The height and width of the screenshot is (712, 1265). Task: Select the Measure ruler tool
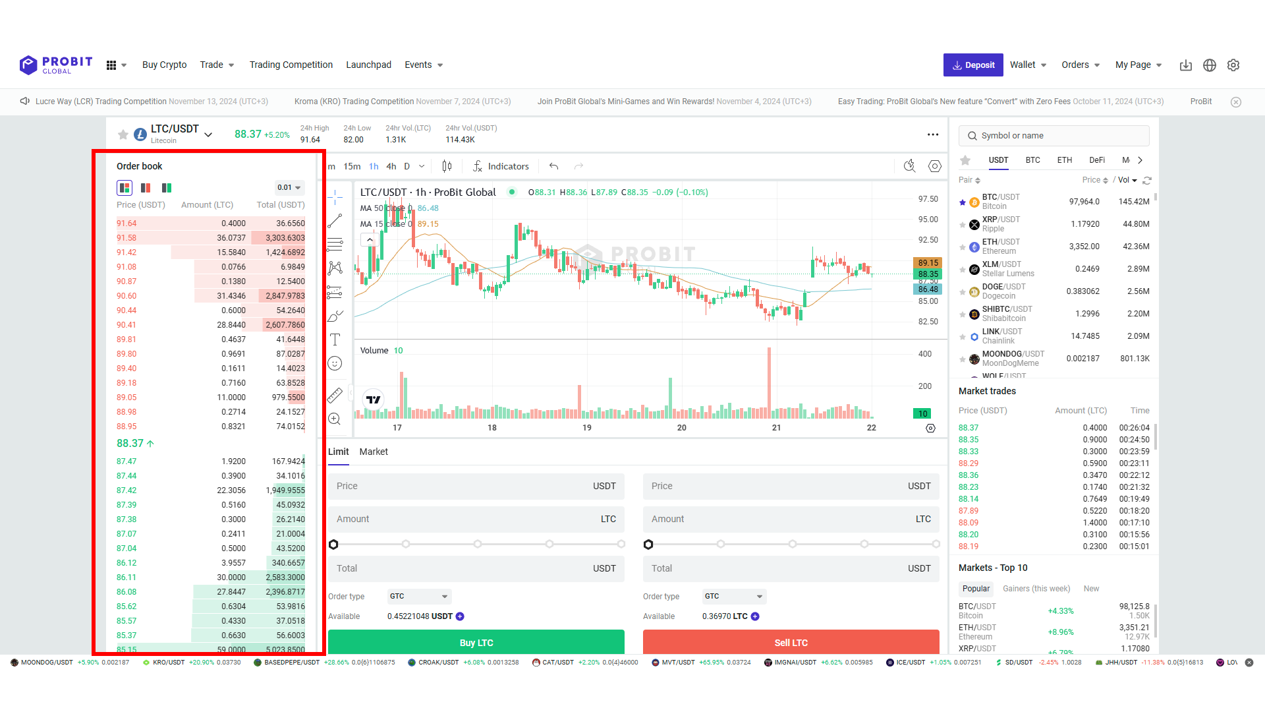click(335, 394)
